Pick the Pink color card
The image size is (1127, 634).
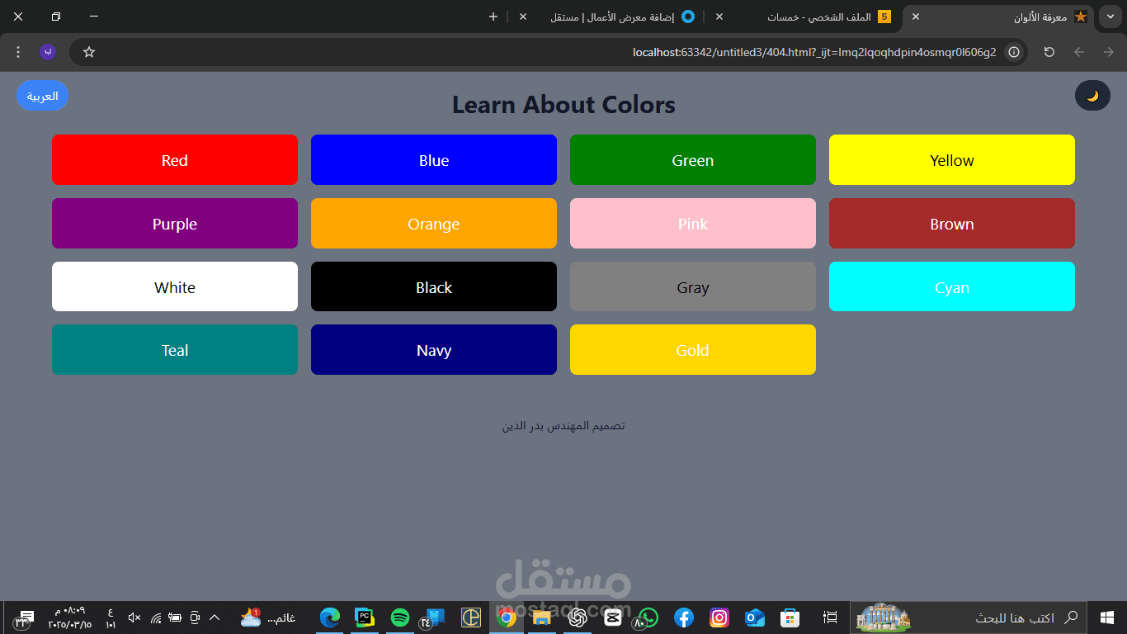click(693, 224)
